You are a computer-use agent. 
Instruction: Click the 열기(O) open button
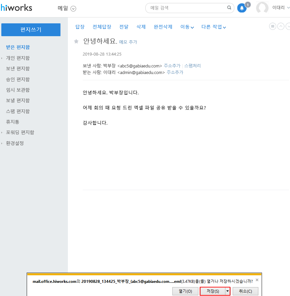coord(186,291)
